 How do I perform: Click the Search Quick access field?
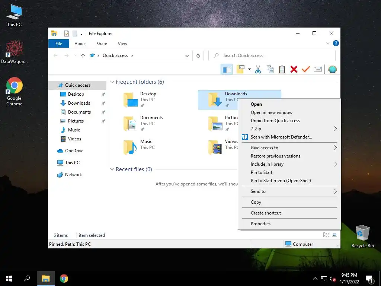[x=272, y=55]
